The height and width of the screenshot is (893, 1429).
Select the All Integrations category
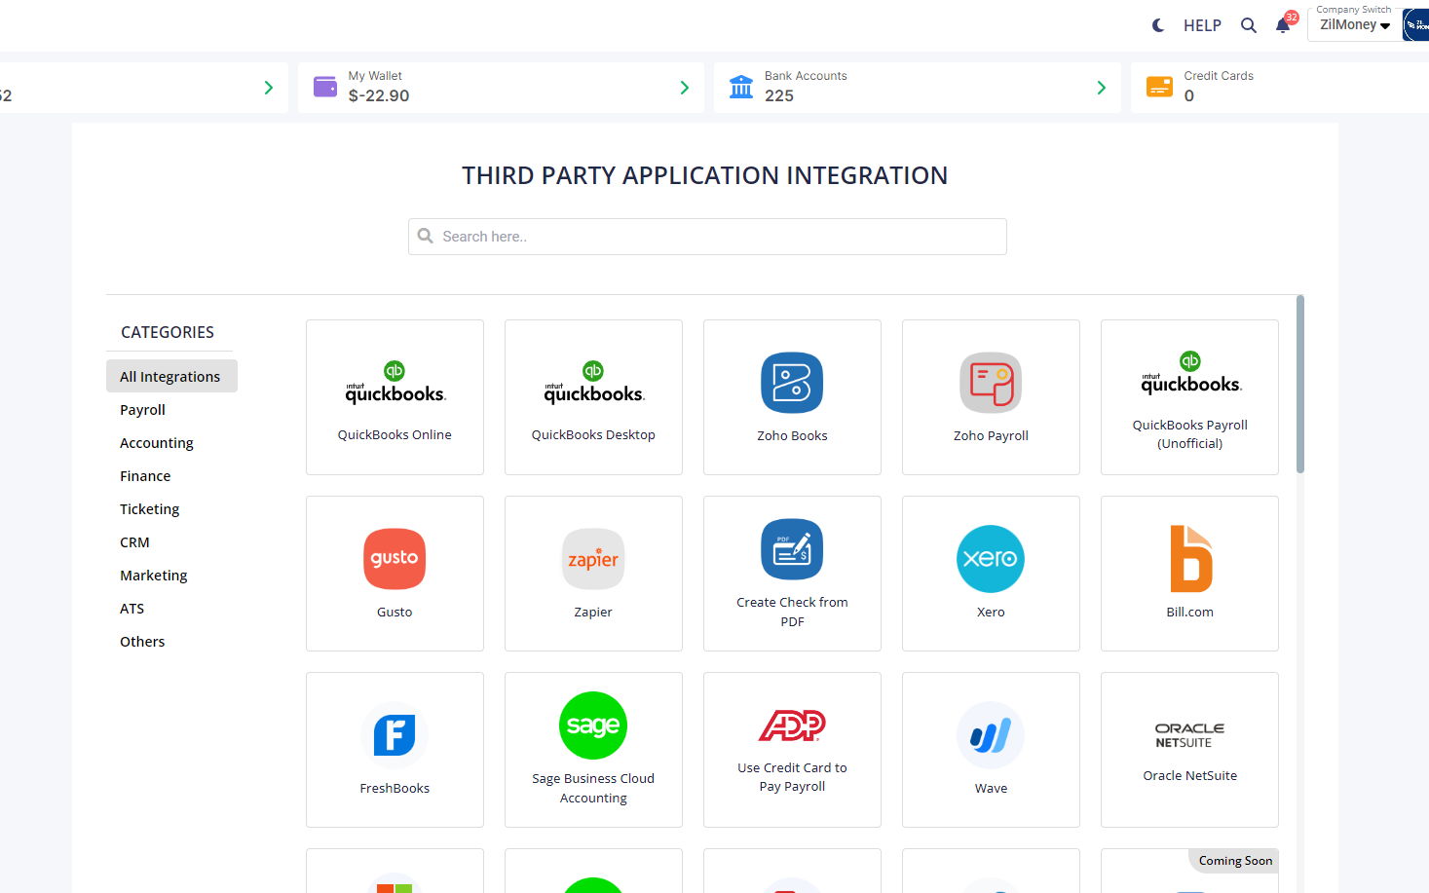(171, 376)
